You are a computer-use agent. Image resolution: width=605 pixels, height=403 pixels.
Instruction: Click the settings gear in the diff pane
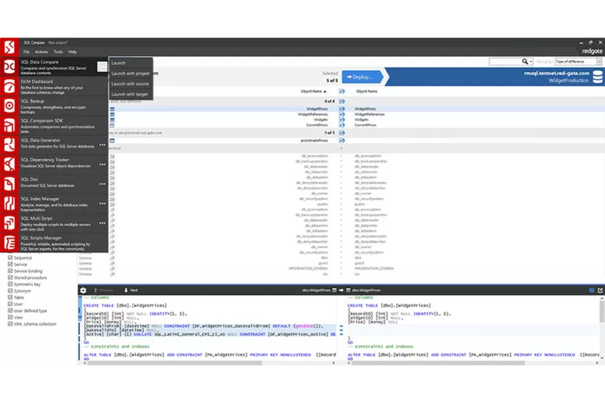tap(84, 290)
